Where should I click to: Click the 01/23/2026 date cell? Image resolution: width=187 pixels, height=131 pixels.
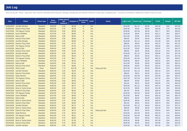click(10, 49)
